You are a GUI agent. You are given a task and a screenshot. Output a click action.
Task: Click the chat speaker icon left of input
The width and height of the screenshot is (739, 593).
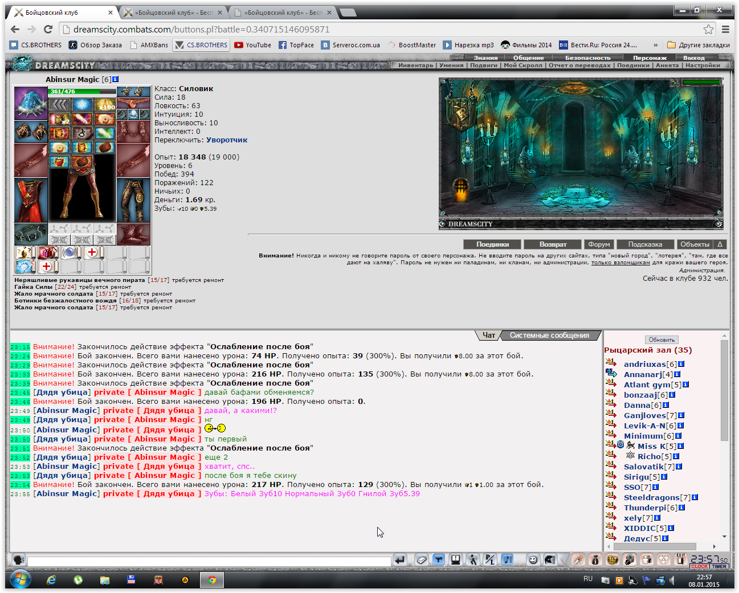[x=18, y=560]
